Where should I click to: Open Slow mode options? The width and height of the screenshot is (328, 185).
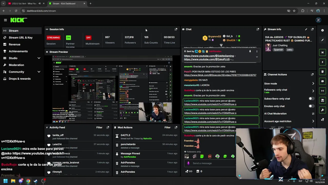pyautogui.click(x=289, y=84)
